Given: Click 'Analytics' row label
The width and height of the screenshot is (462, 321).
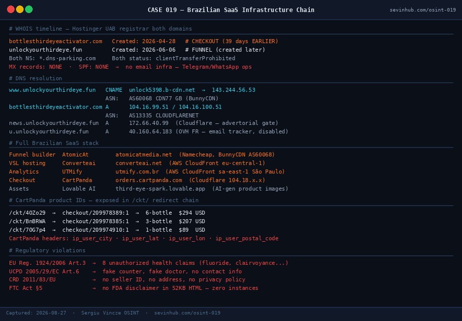Looking at the screenshot, I should click(x=24, y=172).
